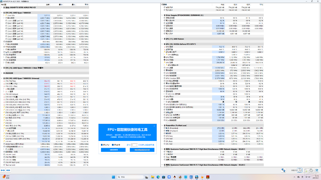Open File Explorer from the taskbar

click(x=153, y=177)
